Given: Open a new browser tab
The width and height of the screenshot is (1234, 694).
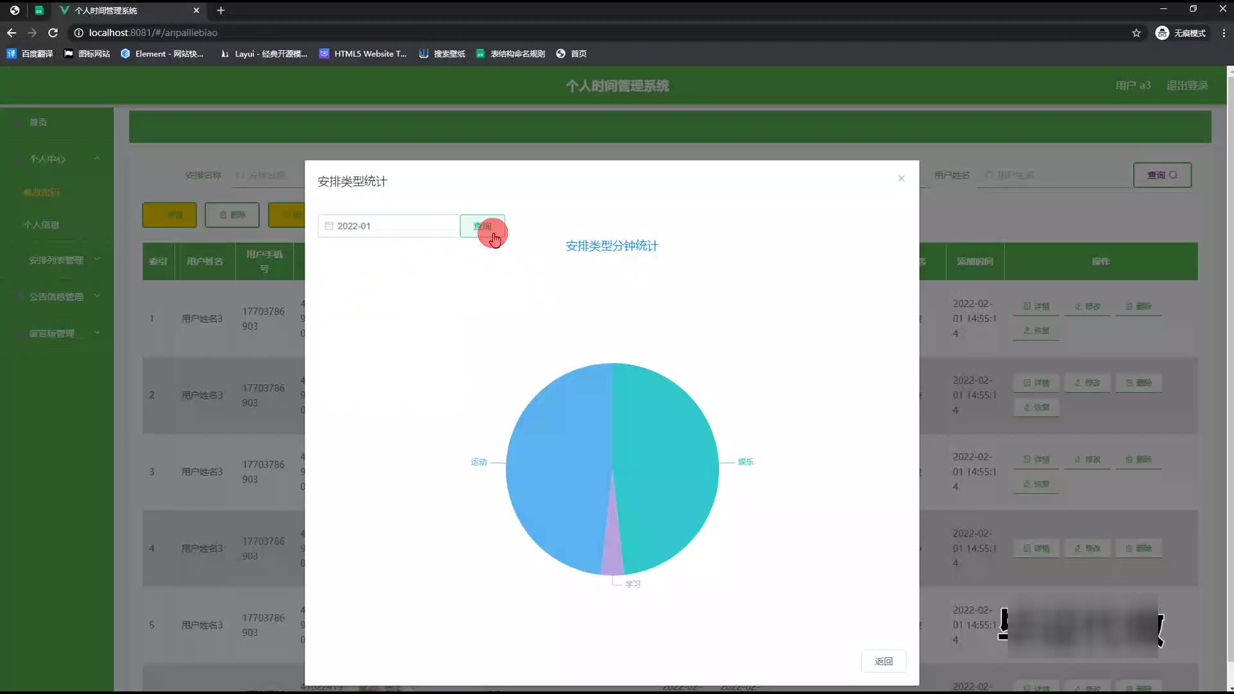Looking at the screenshot, I should click(x=220, y=10).
